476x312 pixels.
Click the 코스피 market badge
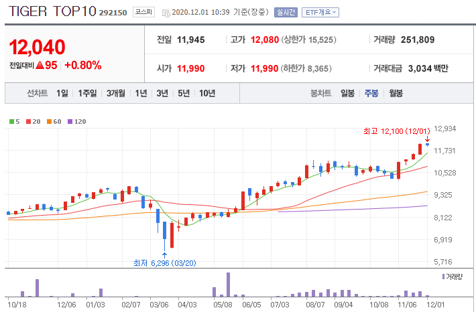[x=143, y=13]
